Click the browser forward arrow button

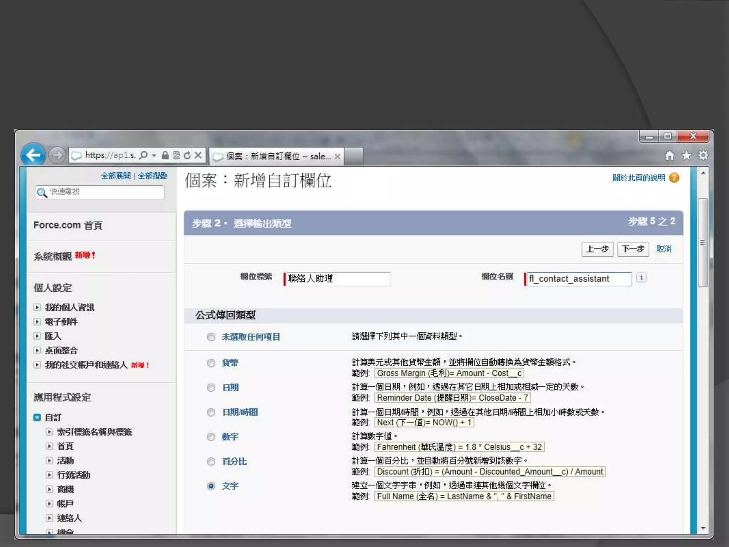tap(57, 155)
